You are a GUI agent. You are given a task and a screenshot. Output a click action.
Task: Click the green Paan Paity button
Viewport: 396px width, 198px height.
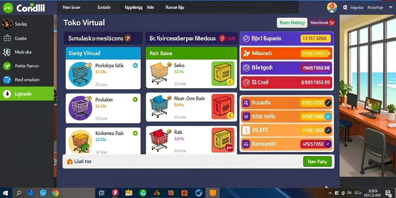pyautogui.click(x=317, y=162)
